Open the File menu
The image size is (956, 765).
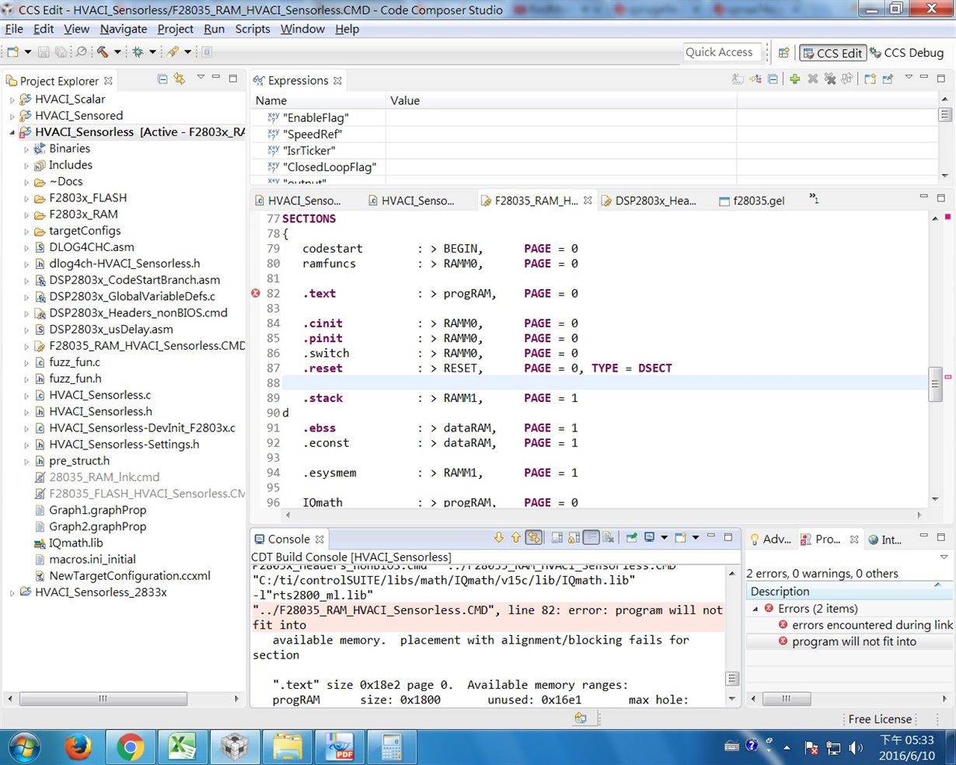pos(14,29)
